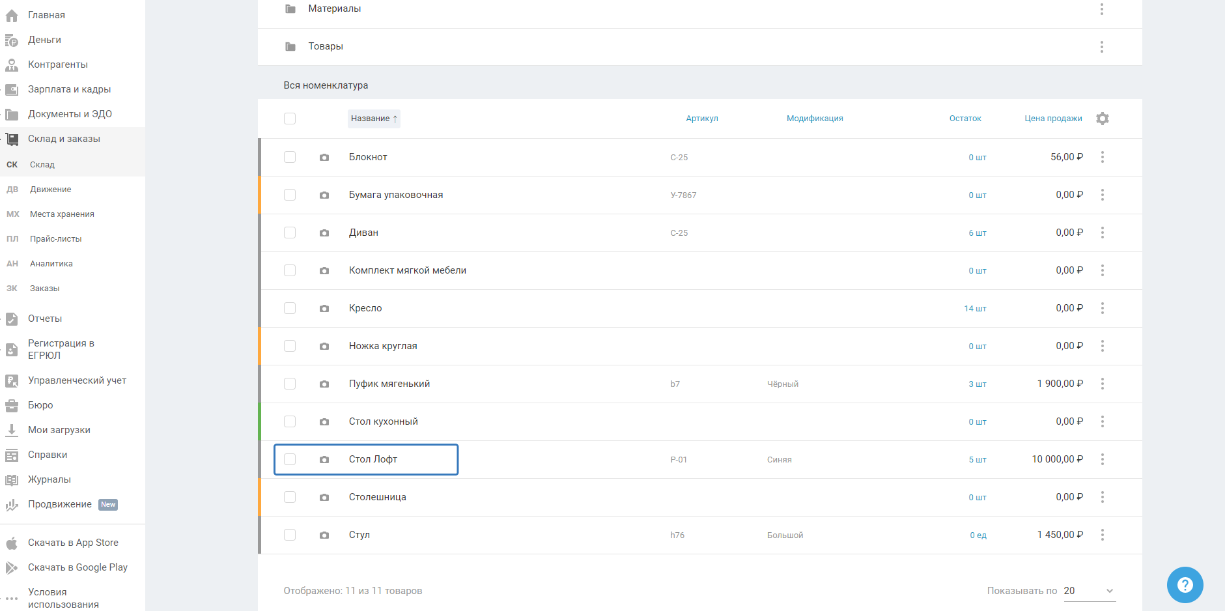Click the Отчеты report icon in sidebar
The image size is (1225, 611).
[12, 319]
